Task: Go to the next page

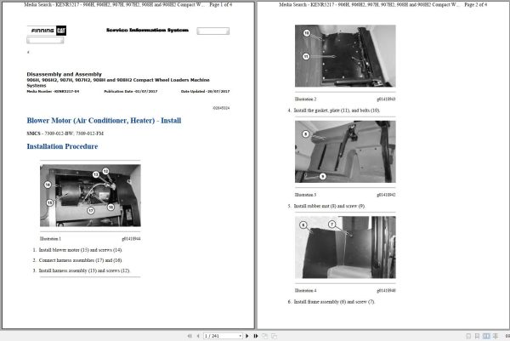Action: (x=246, y=336)
